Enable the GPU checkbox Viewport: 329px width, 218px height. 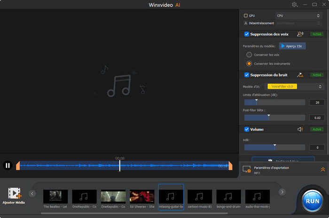(x=246, y=15)
